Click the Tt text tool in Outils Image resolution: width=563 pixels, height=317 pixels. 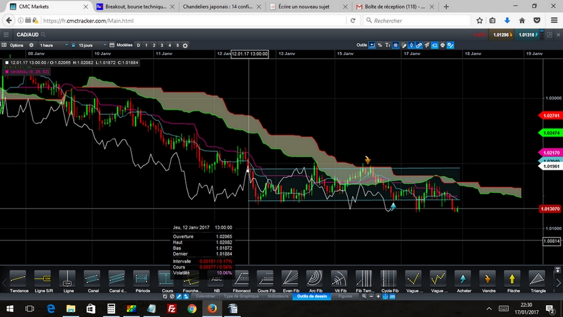[387, 45]
